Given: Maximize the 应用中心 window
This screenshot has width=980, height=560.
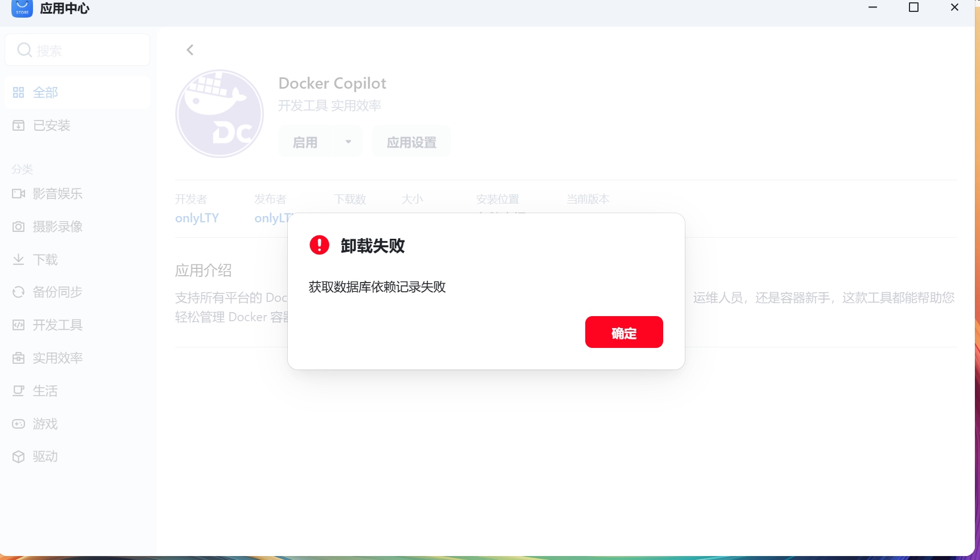Looking at the screenshot, I should tap(913, 7).
